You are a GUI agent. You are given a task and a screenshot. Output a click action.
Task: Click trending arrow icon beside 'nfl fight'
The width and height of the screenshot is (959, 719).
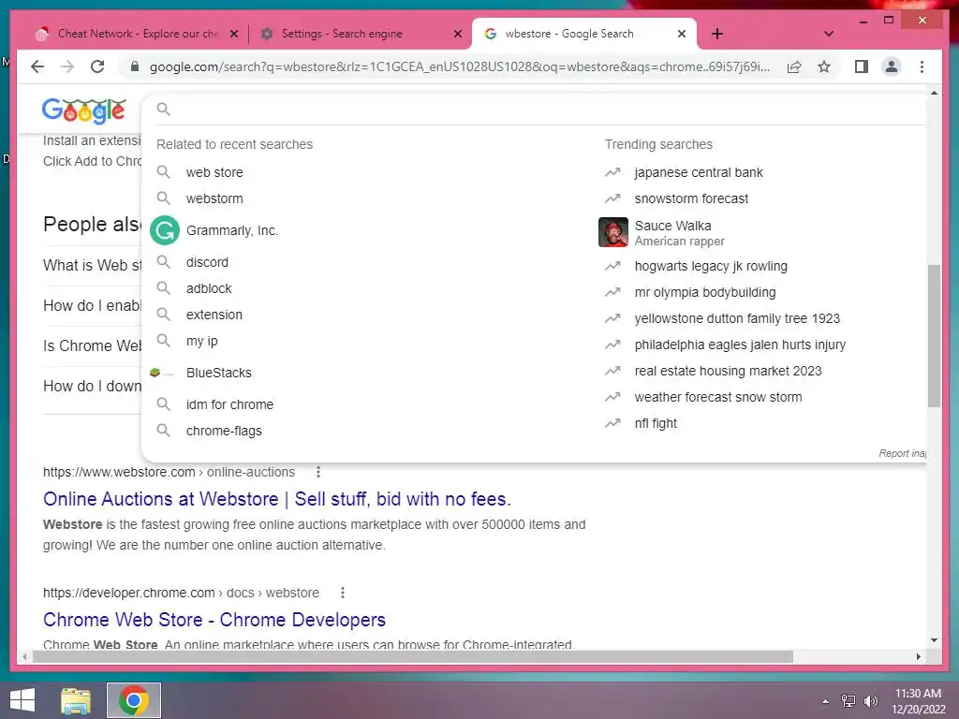pos(612,423)
